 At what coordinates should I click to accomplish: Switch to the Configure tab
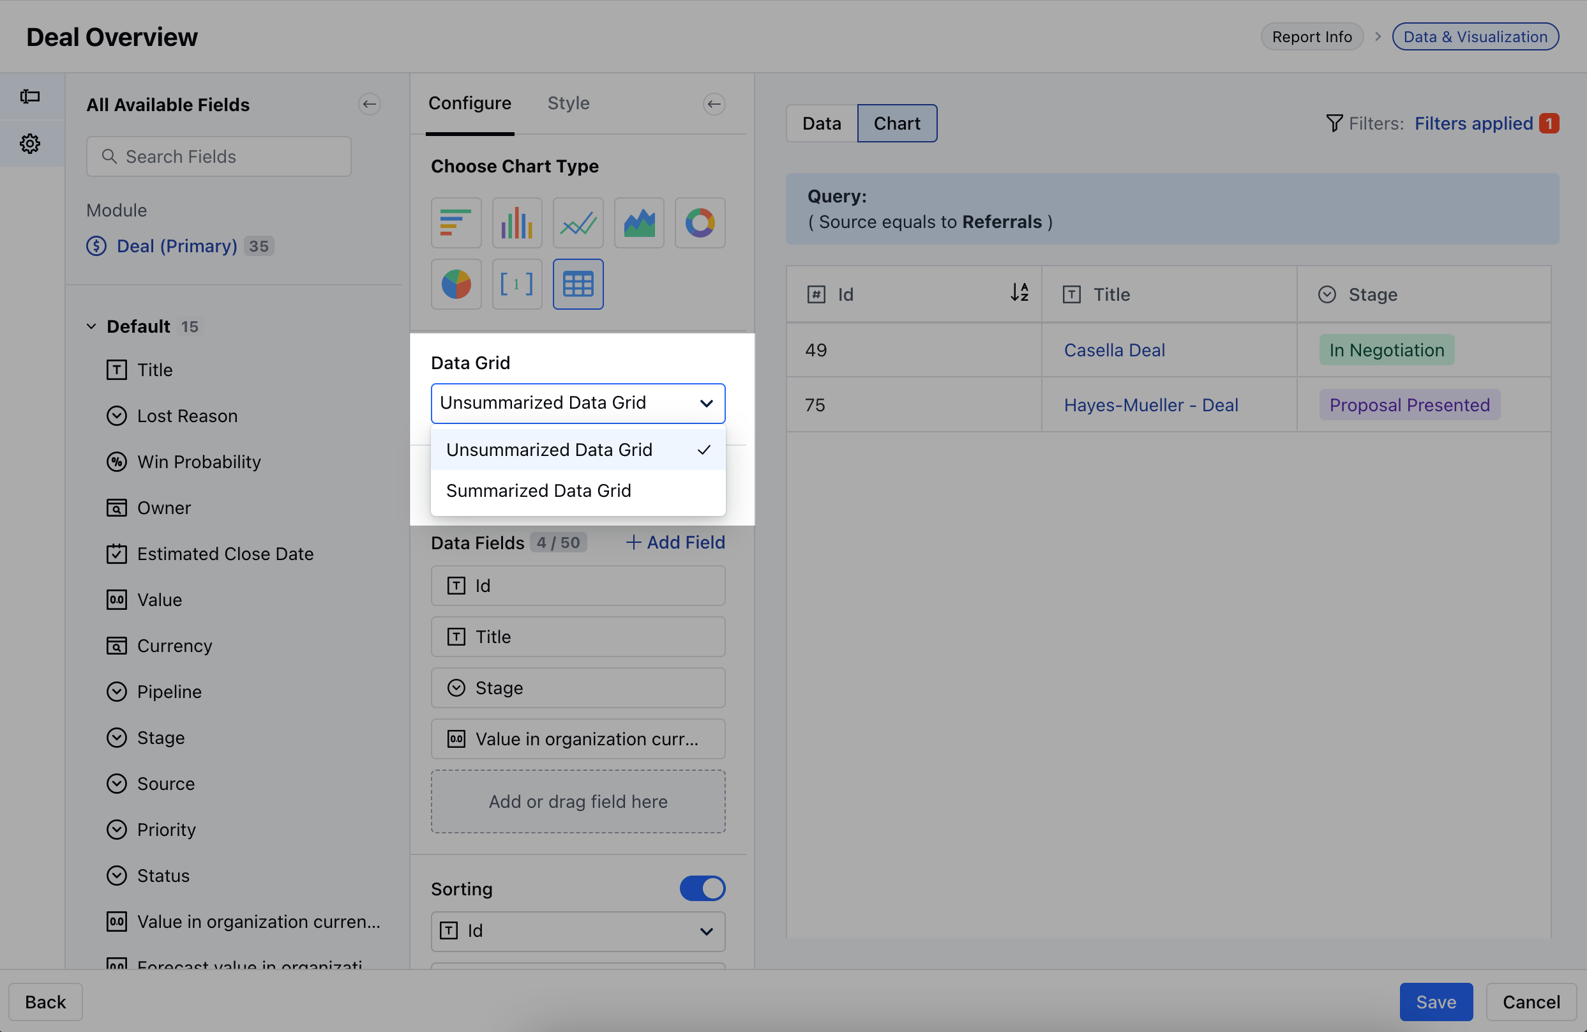click(470, 103)
